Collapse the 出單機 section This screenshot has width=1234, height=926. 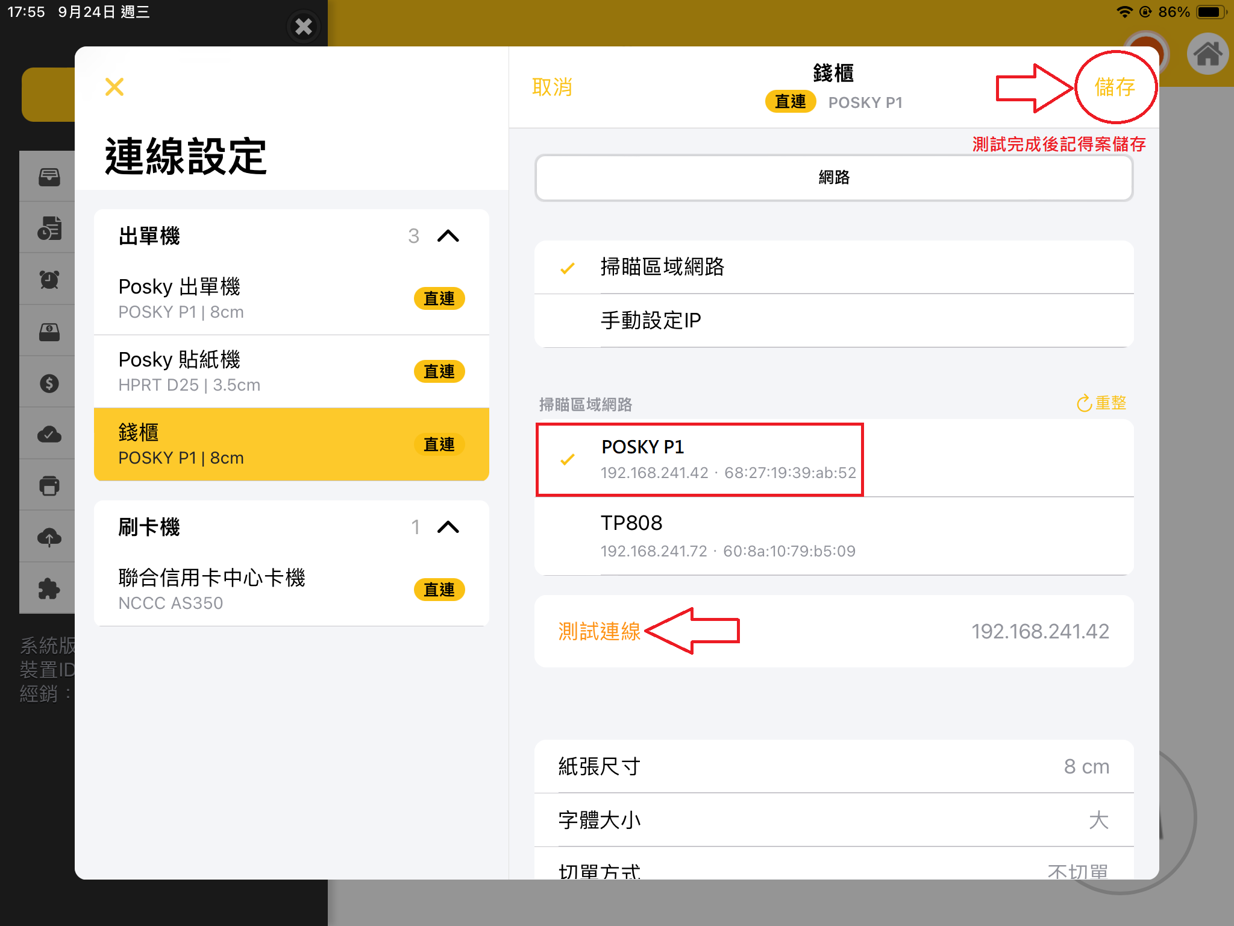(448, 236)
